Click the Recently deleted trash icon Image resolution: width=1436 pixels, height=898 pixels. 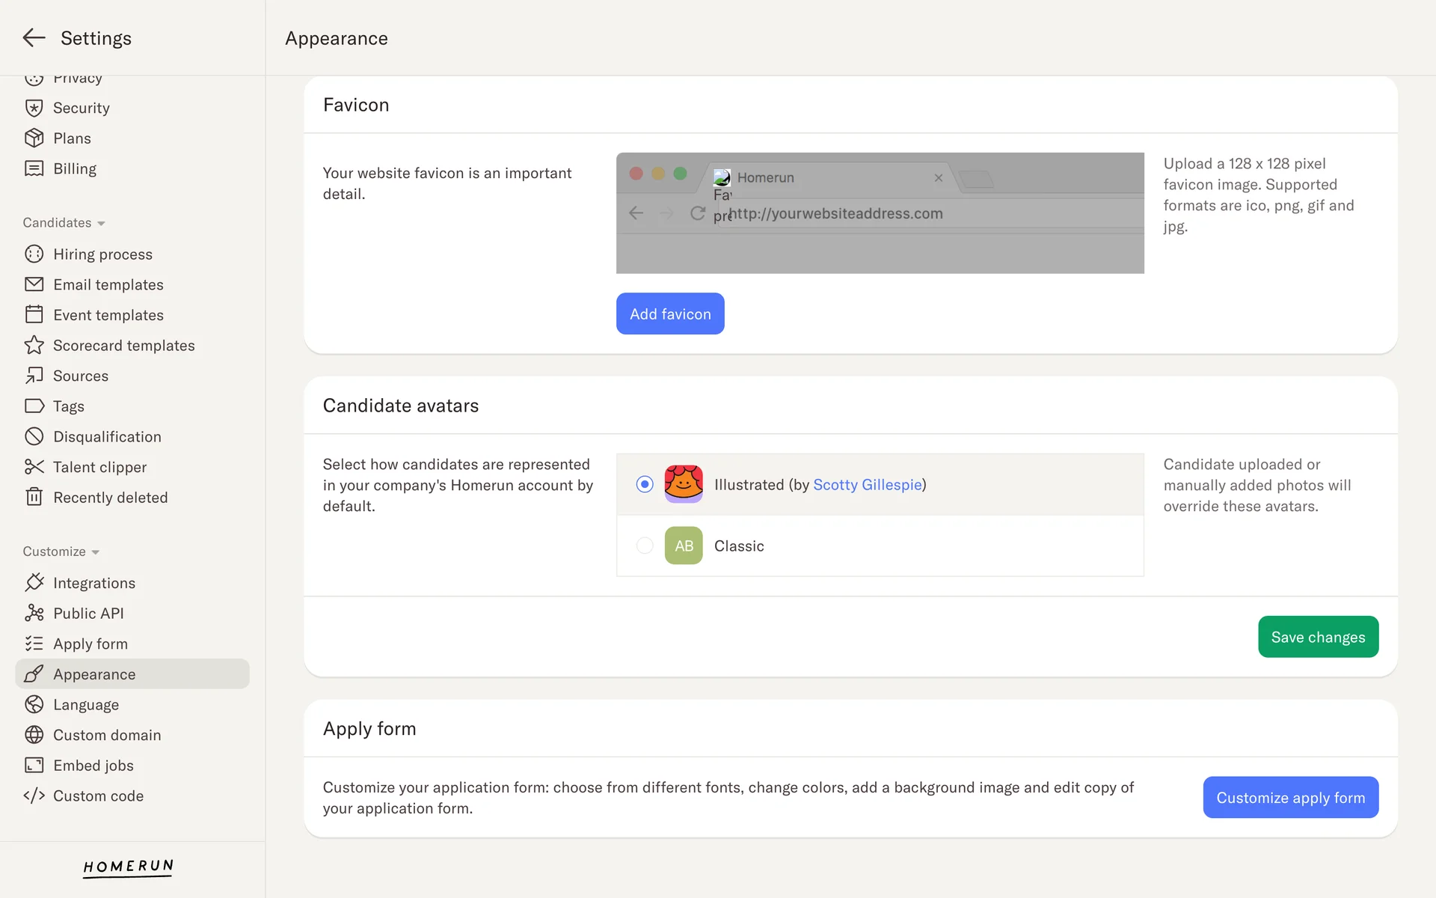34,497
